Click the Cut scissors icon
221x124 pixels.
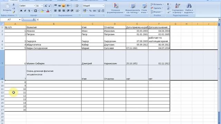coord(14,4)
